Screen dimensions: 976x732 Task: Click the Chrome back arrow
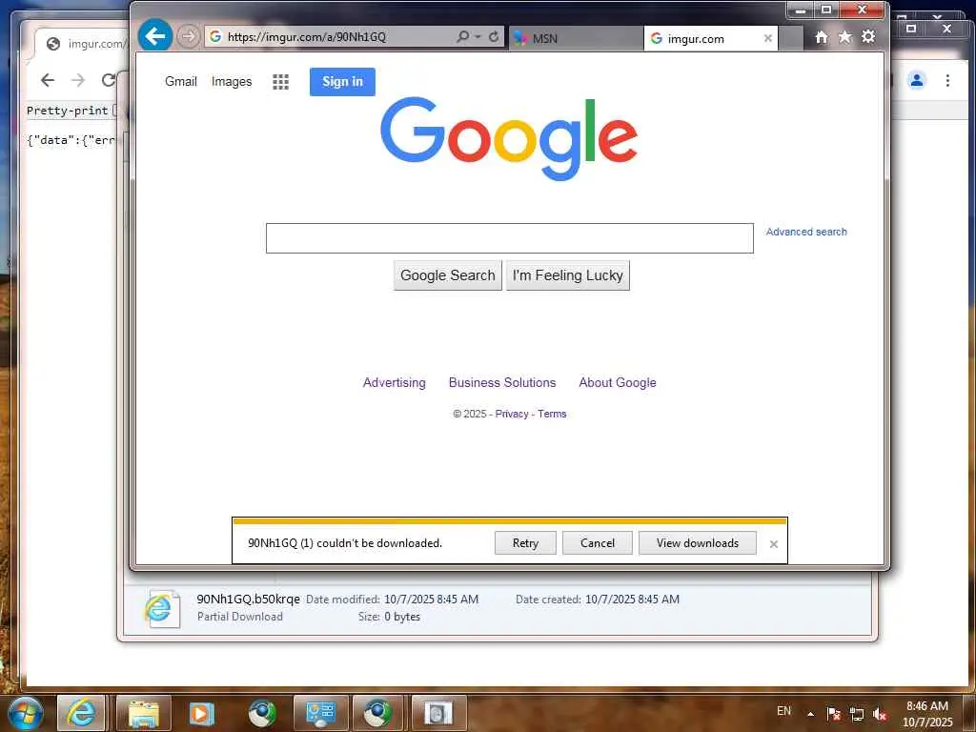(x=48, y=80)
